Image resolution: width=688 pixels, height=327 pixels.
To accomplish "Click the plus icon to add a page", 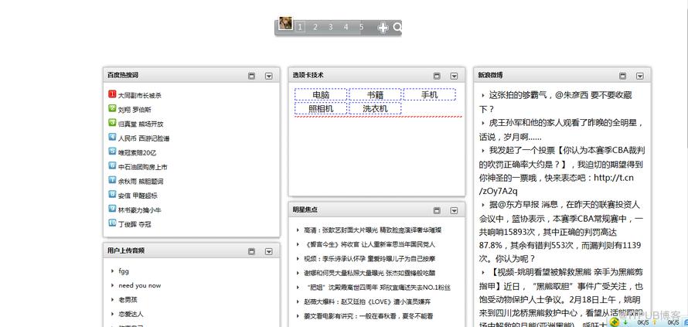I will [x=383, y=28].
